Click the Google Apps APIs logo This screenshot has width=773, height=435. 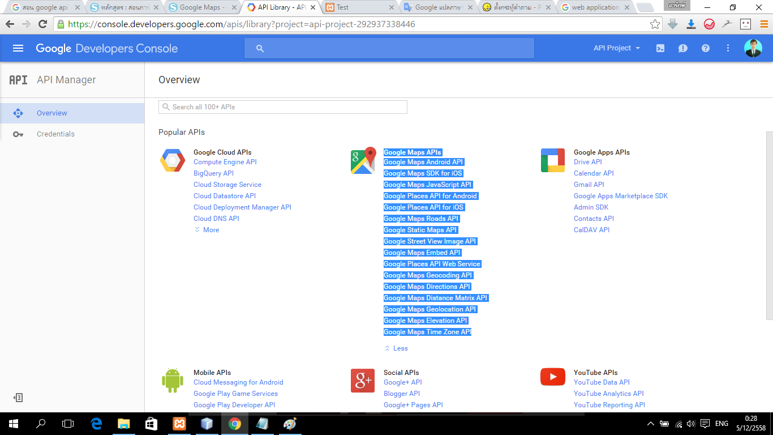[553, 160]
